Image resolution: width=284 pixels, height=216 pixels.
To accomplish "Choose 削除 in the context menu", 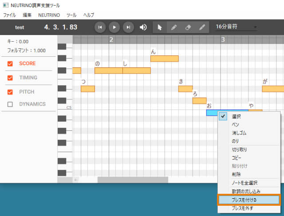I will [249, 174].
